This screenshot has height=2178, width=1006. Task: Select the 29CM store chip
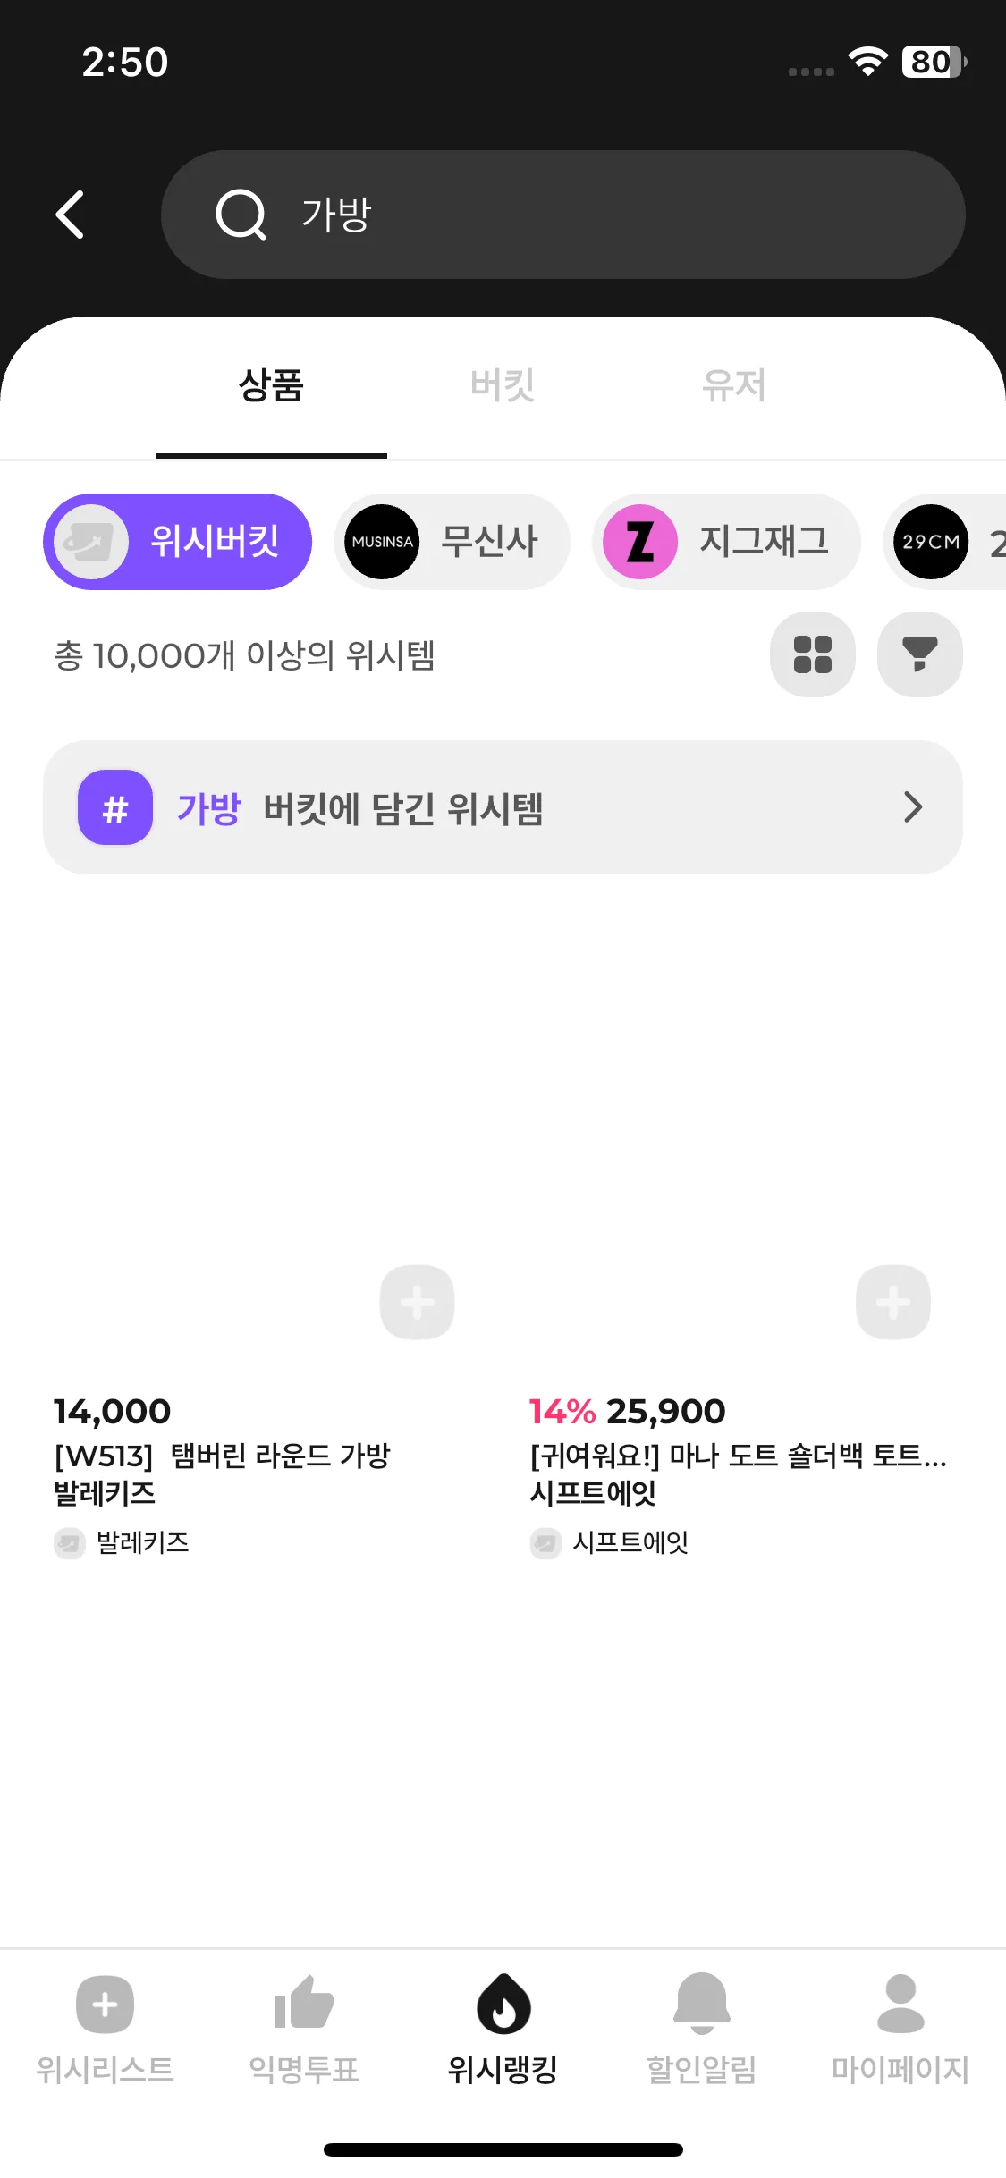point(946,542)
